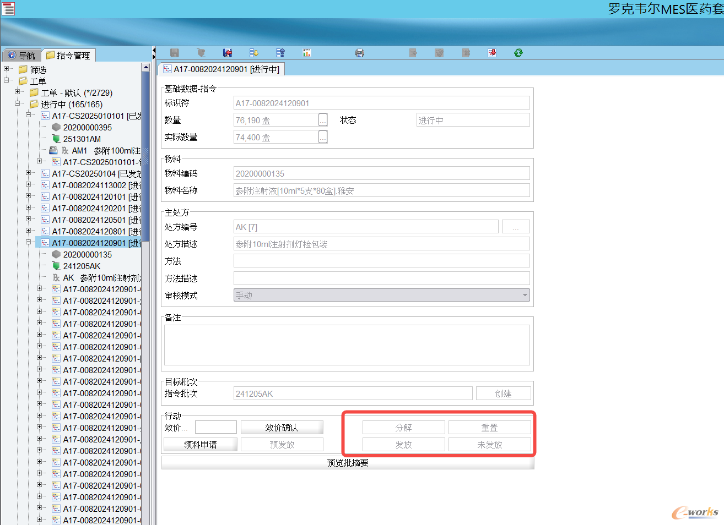Switch to the 导航 tab
The image size is (724, 525).
pyautogui.click(x=21, y=55)
